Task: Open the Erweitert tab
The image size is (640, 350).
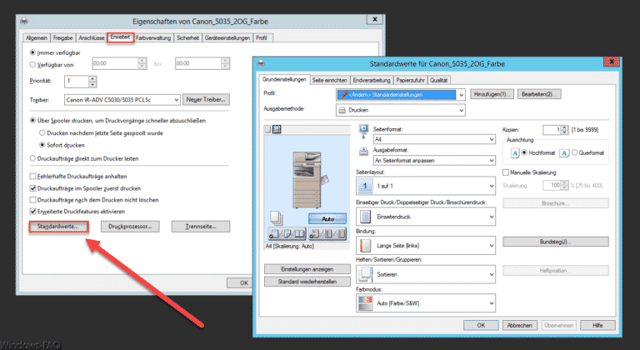Action: point(120,37)
